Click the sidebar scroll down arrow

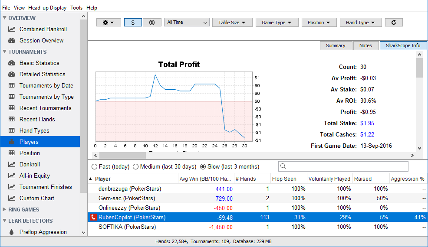tap(83, 233)
